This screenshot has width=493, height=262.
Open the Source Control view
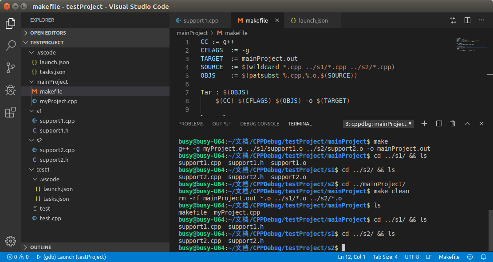tap(10, 68)
